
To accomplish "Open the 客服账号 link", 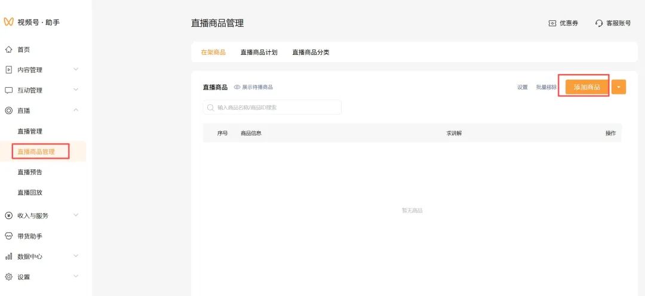I will point(619,23).
